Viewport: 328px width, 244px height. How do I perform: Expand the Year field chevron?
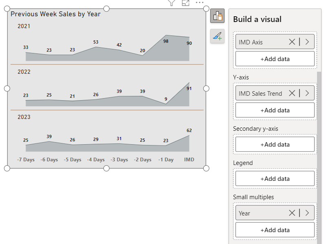click(307, 213)
